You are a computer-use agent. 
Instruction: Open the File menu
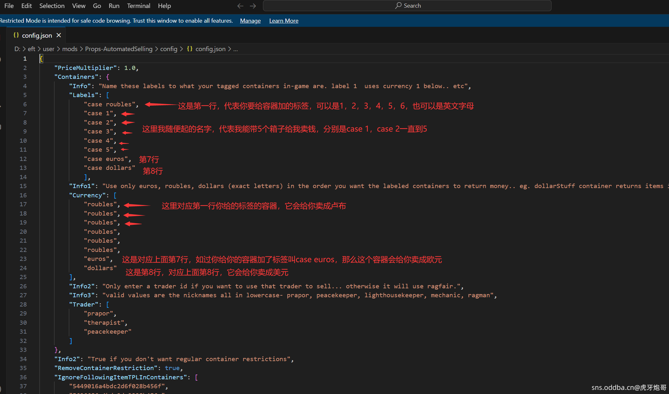click(9, 6)
